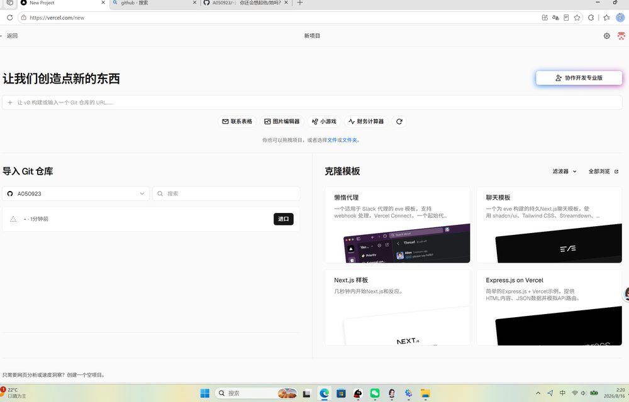The height and width of the screenshot is (402, 629).
Task: Click the 协作开发专业版 button
Action: [579, 78]
